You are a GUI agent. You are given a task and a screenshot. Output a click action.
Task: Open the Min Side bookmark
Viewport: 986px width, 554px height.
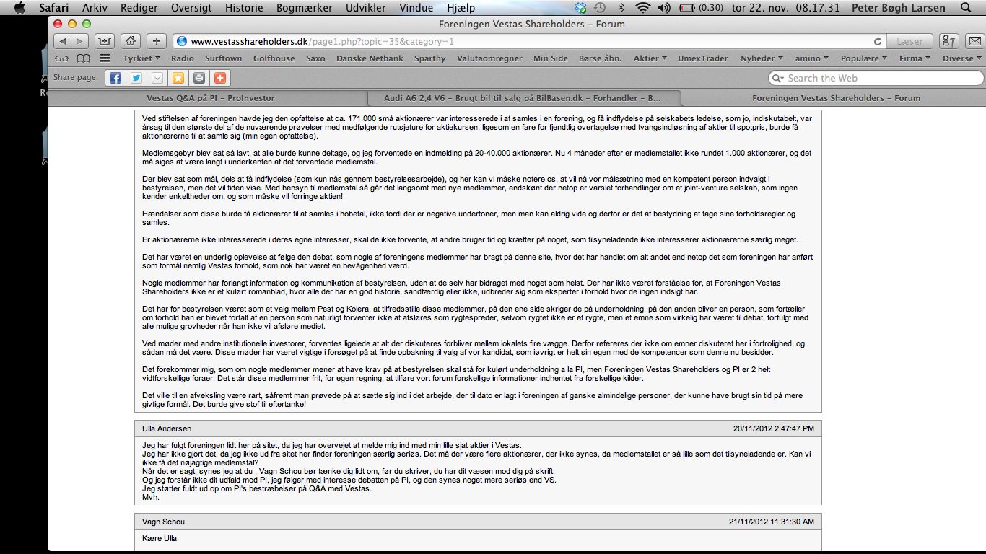551,58
